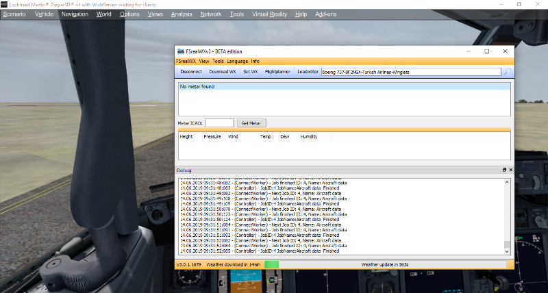Screen dimensions: 548x293
Task: Click the Debug log scroll up arrow
Action: 507,182
